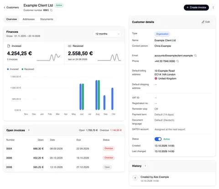Viewport: 219px width, 189px height.
Task: Copy the customer number 0001
Action: coord(52,10)
